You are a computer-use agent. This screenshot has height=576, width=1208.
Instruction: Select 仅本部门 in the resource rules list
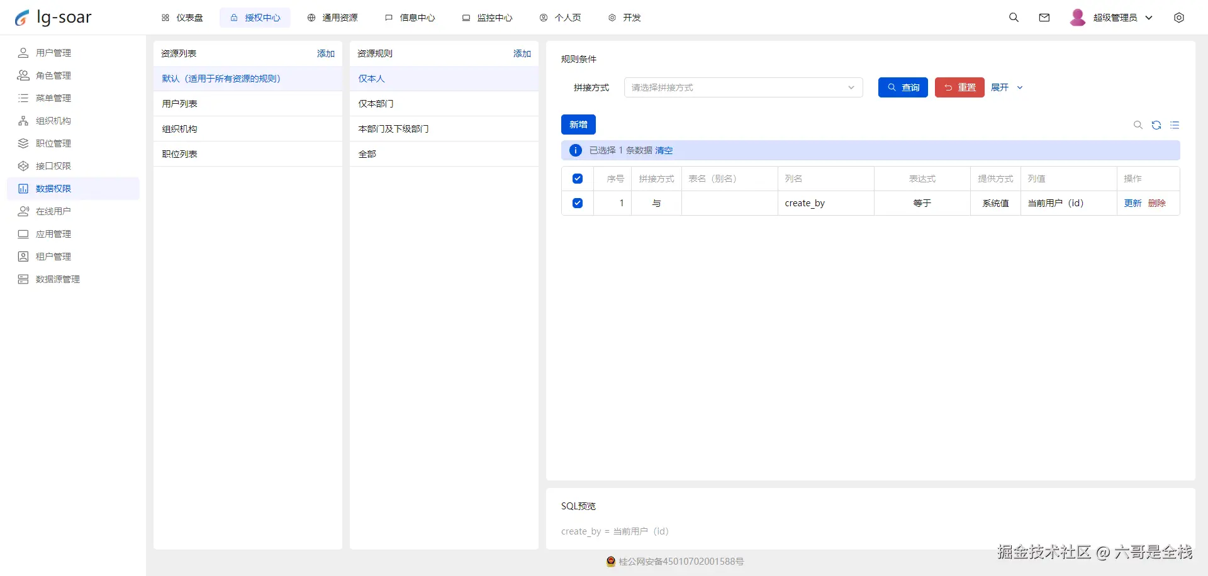point(376,103)
